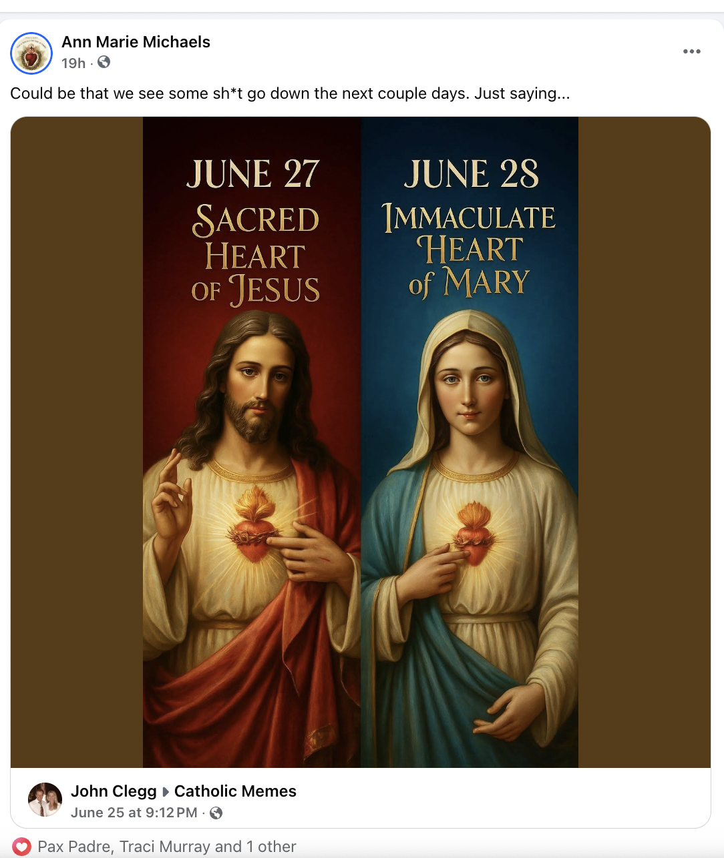This screenshot has width=724, height=858.
Task: Open the 19h post timestamp
Action: tap(73, 63)
